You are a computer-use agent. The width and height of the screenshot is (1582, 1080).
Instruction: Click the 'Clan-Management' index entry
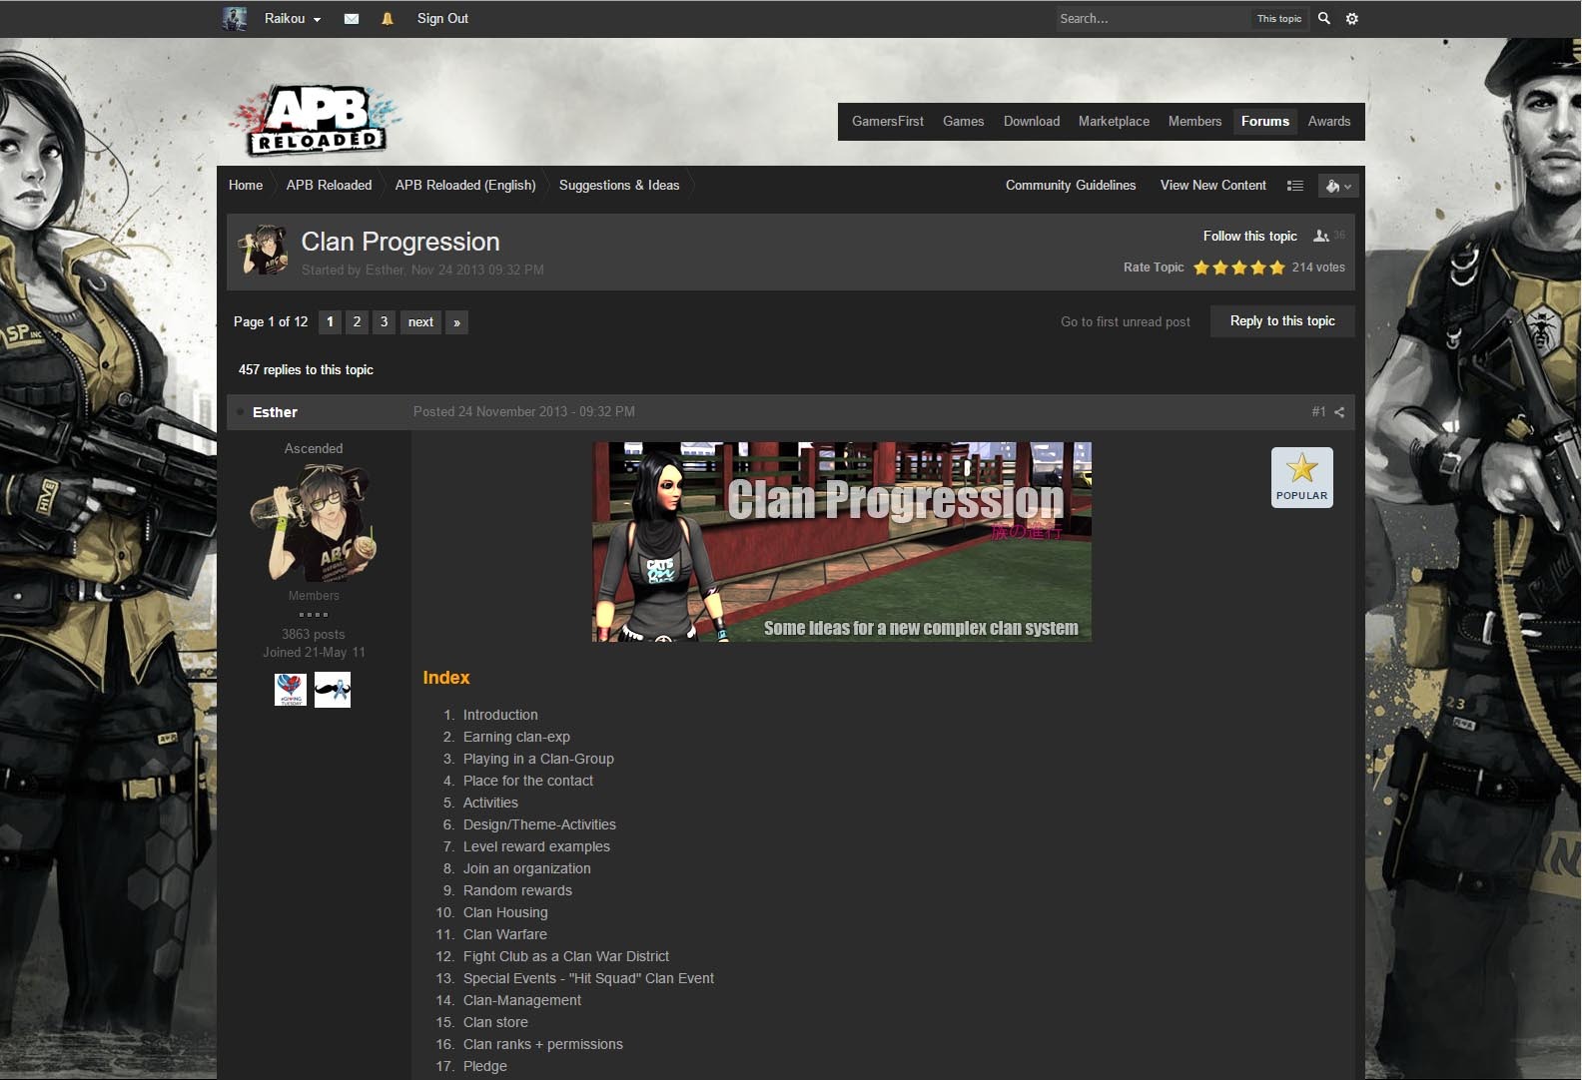pos(522,1000)
